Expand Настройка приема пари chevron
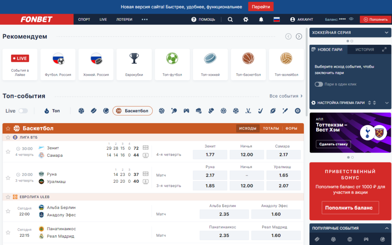 pos(387,103)
